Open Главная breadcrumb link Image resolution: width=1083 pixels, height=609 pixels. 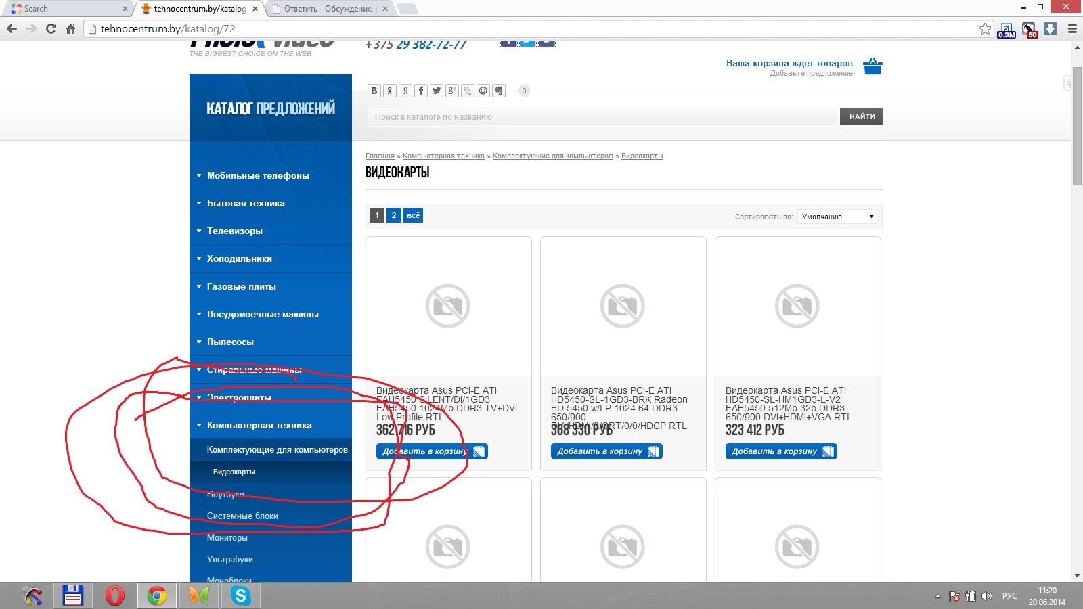[x=380, y=156]
